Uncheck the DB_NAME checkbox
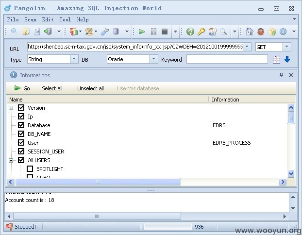Screen dimensions: 302x235 point(21,134)
